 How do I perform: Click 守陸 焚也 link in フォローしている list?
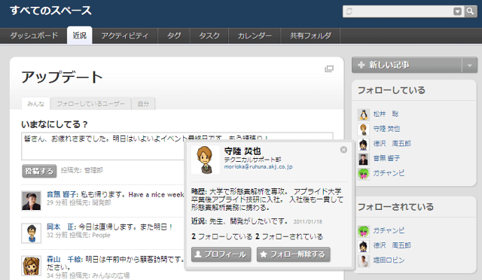386,129
